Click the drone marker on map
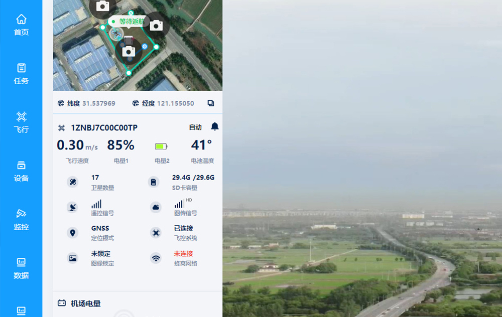Screen dimensions: 502x317 (116, 34)
